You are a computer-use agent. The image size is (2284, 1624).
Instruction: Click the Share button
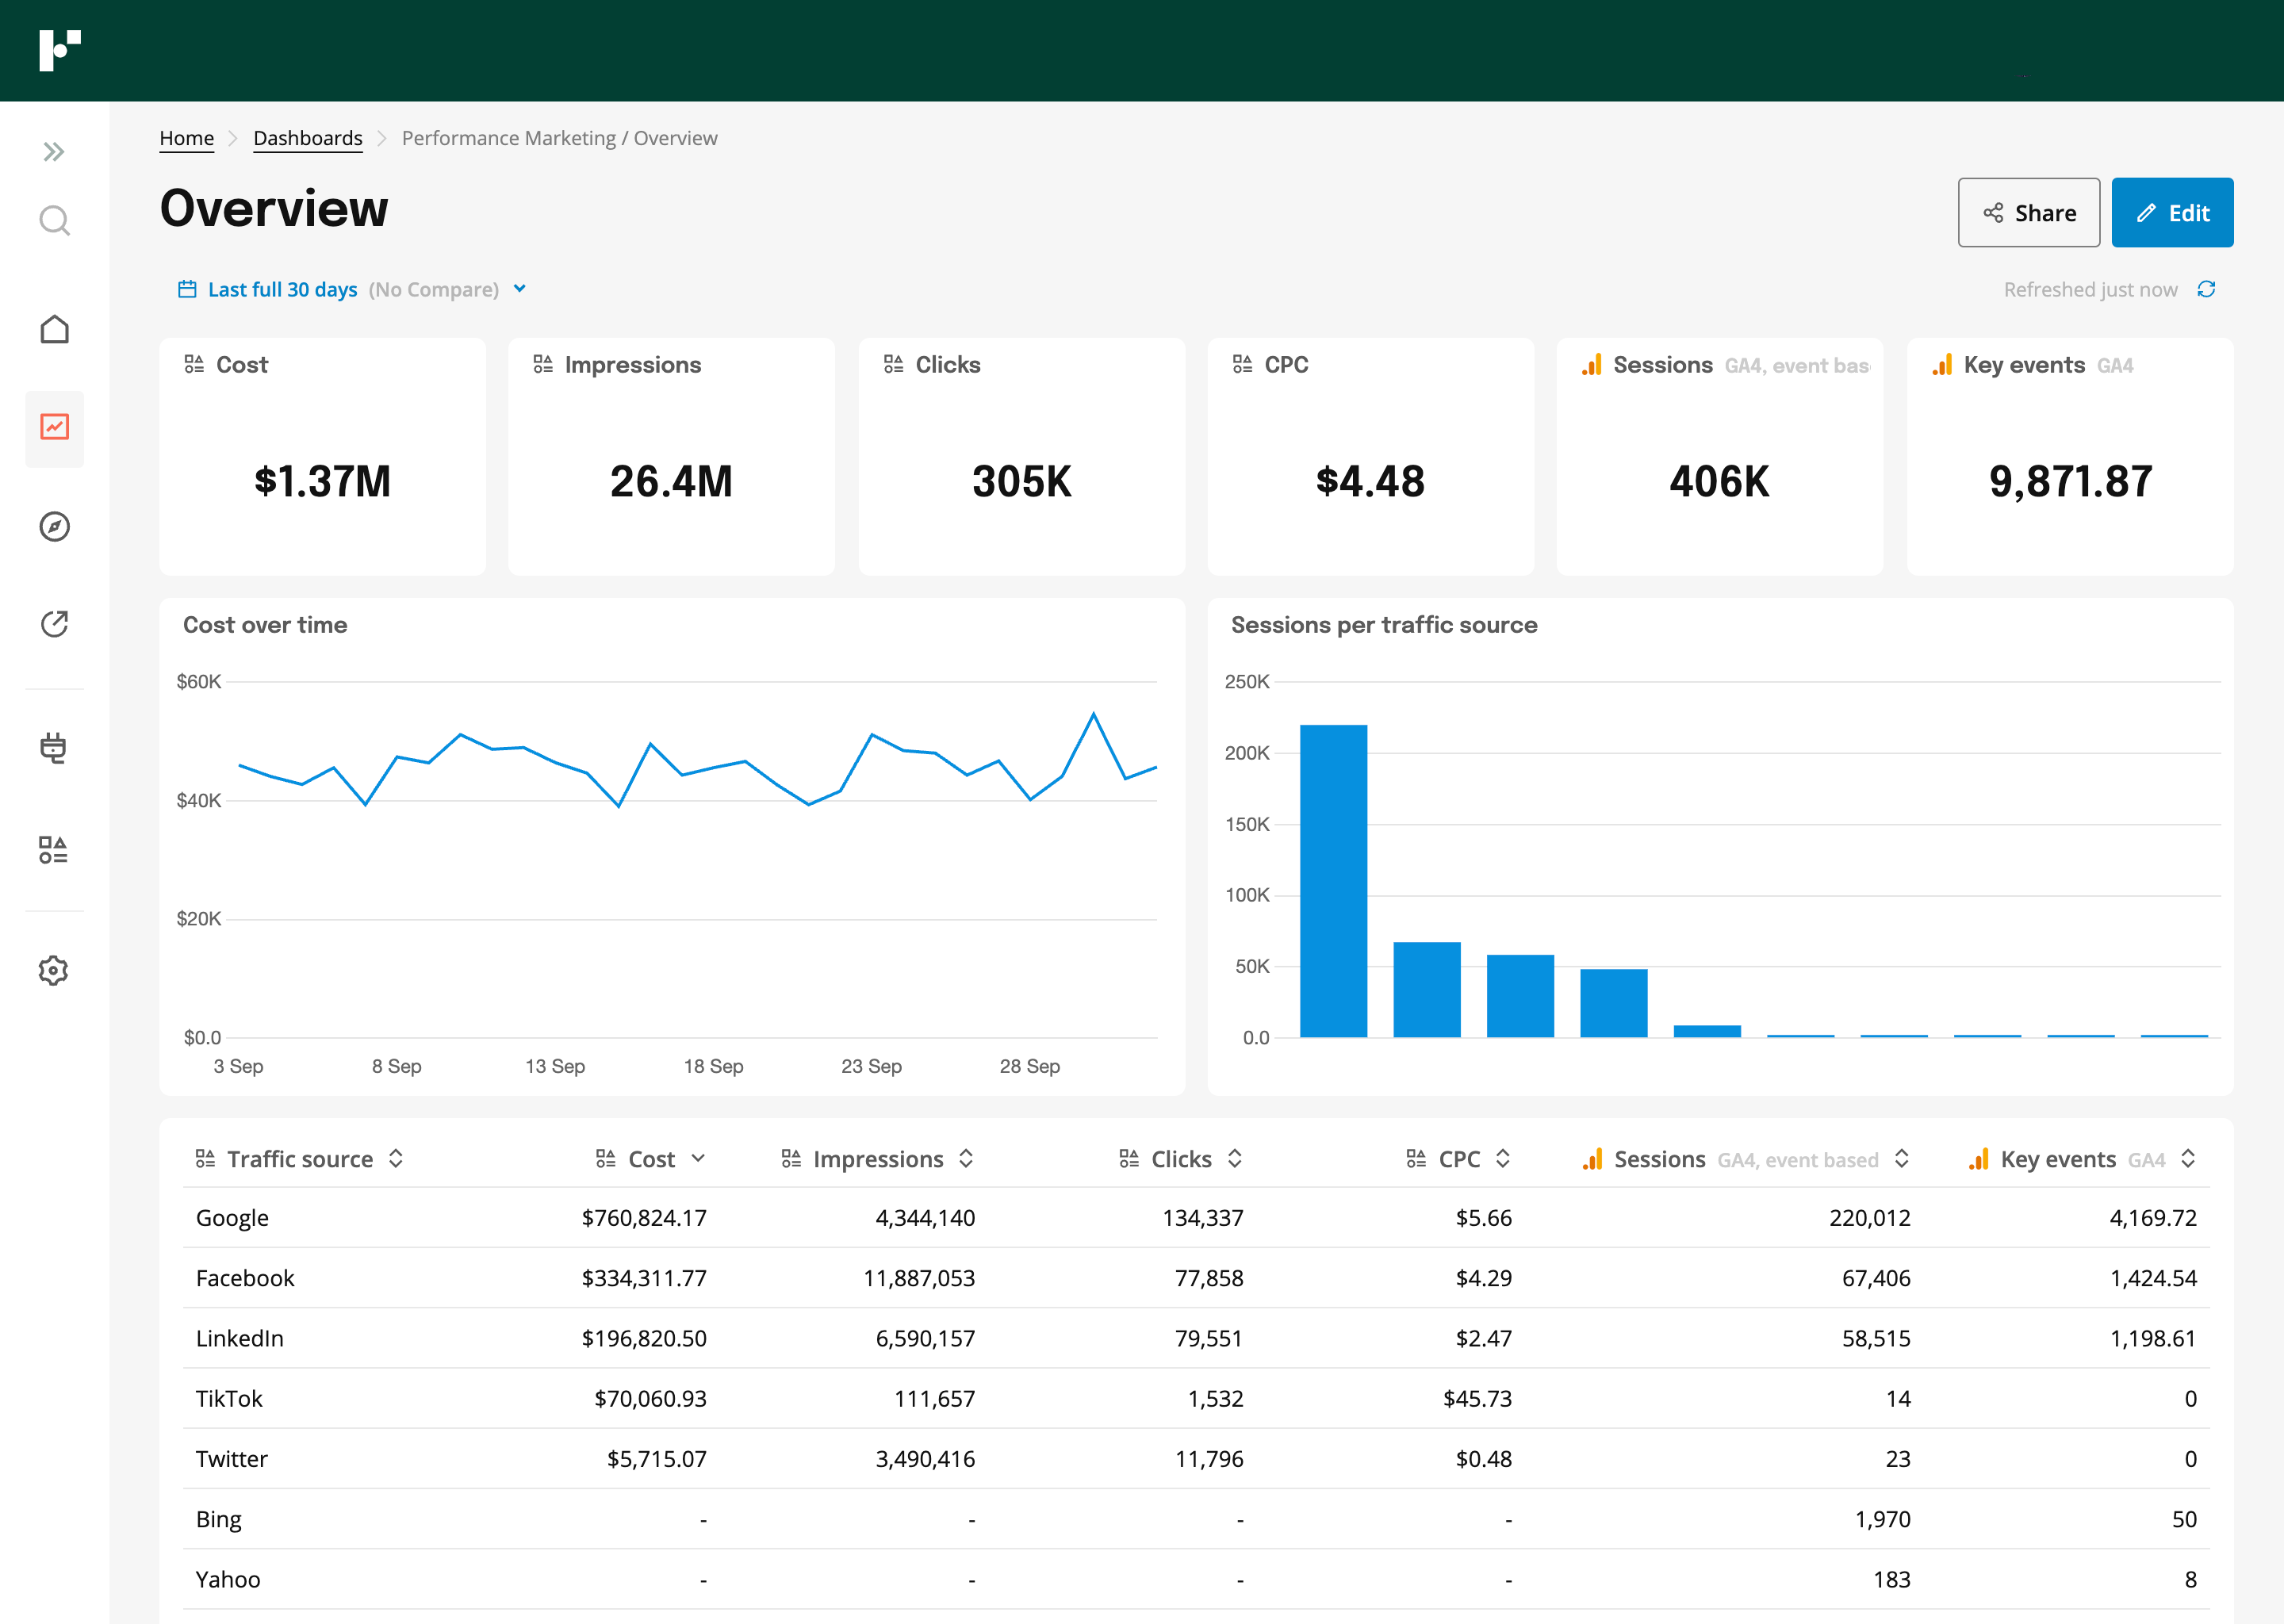click(x=2028, y=212)
